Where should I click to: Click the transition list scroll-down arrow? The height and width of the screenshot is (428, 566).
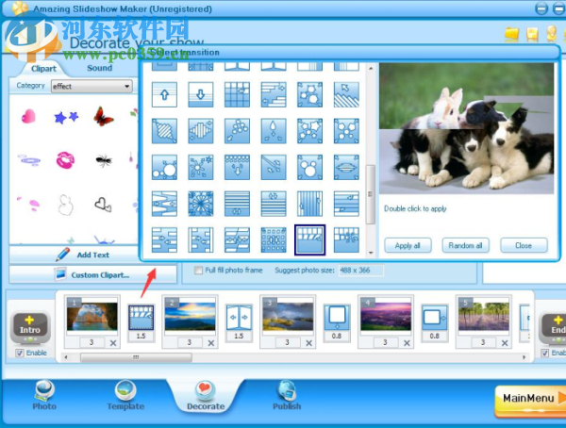pyautogui.click(x=371, y=253)
